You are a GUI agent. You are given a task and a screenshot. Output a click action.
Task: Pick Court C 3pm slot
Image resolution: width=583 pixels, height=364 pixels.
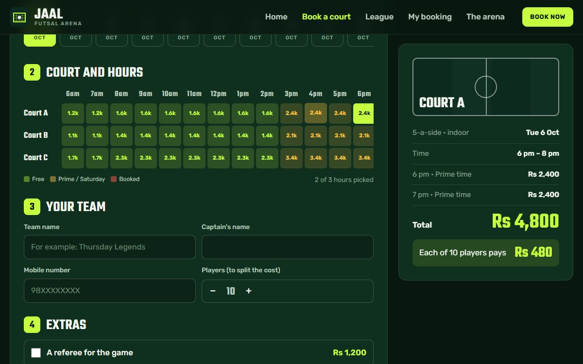click(x=291, y=158)
